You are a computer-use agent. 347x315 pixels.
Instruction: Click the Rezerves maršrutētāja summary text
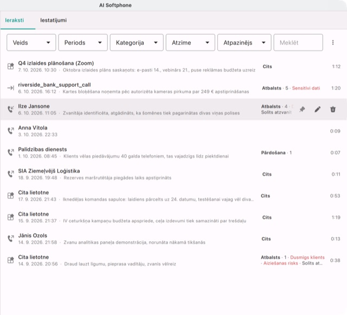(x=118, y=178)
